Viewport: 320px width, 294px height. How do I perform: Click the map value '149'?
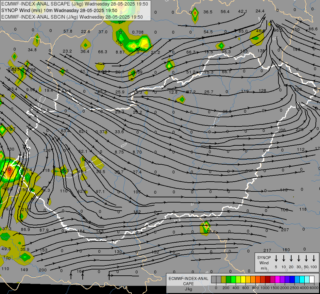coord(24,269)
